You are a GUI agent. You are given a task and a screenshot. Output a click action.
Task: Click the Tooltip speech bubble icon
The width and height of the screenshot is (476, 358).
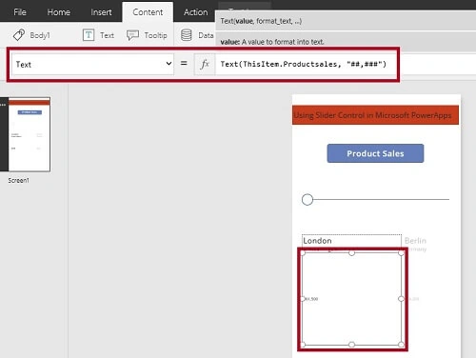tap(132, 35)
